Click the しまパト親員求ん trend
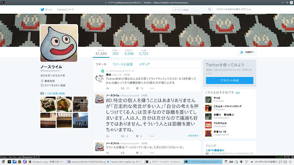This screenshot has width=294, height=165. [215, 150]
